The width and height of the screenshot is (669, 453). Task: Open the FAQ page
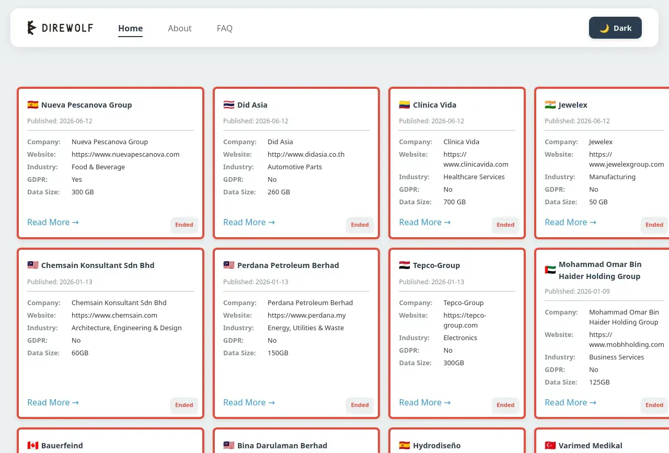pos(225,28)
